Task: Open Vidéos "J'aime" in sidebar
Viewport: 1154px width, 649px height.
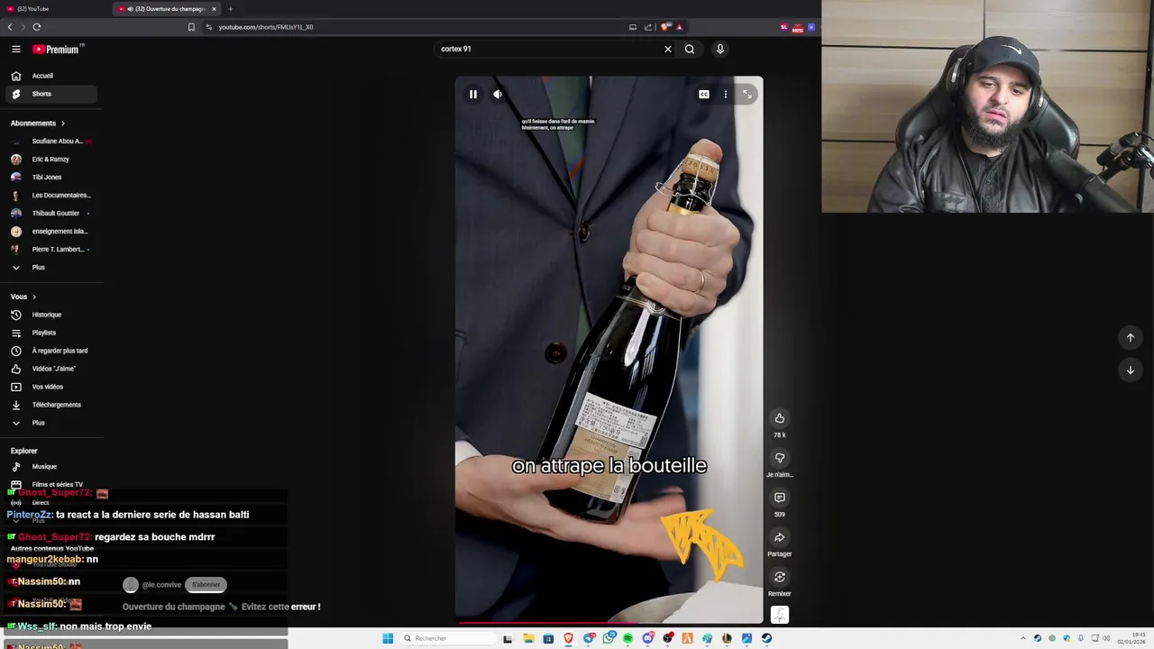Action: click(x=51, y=369)
